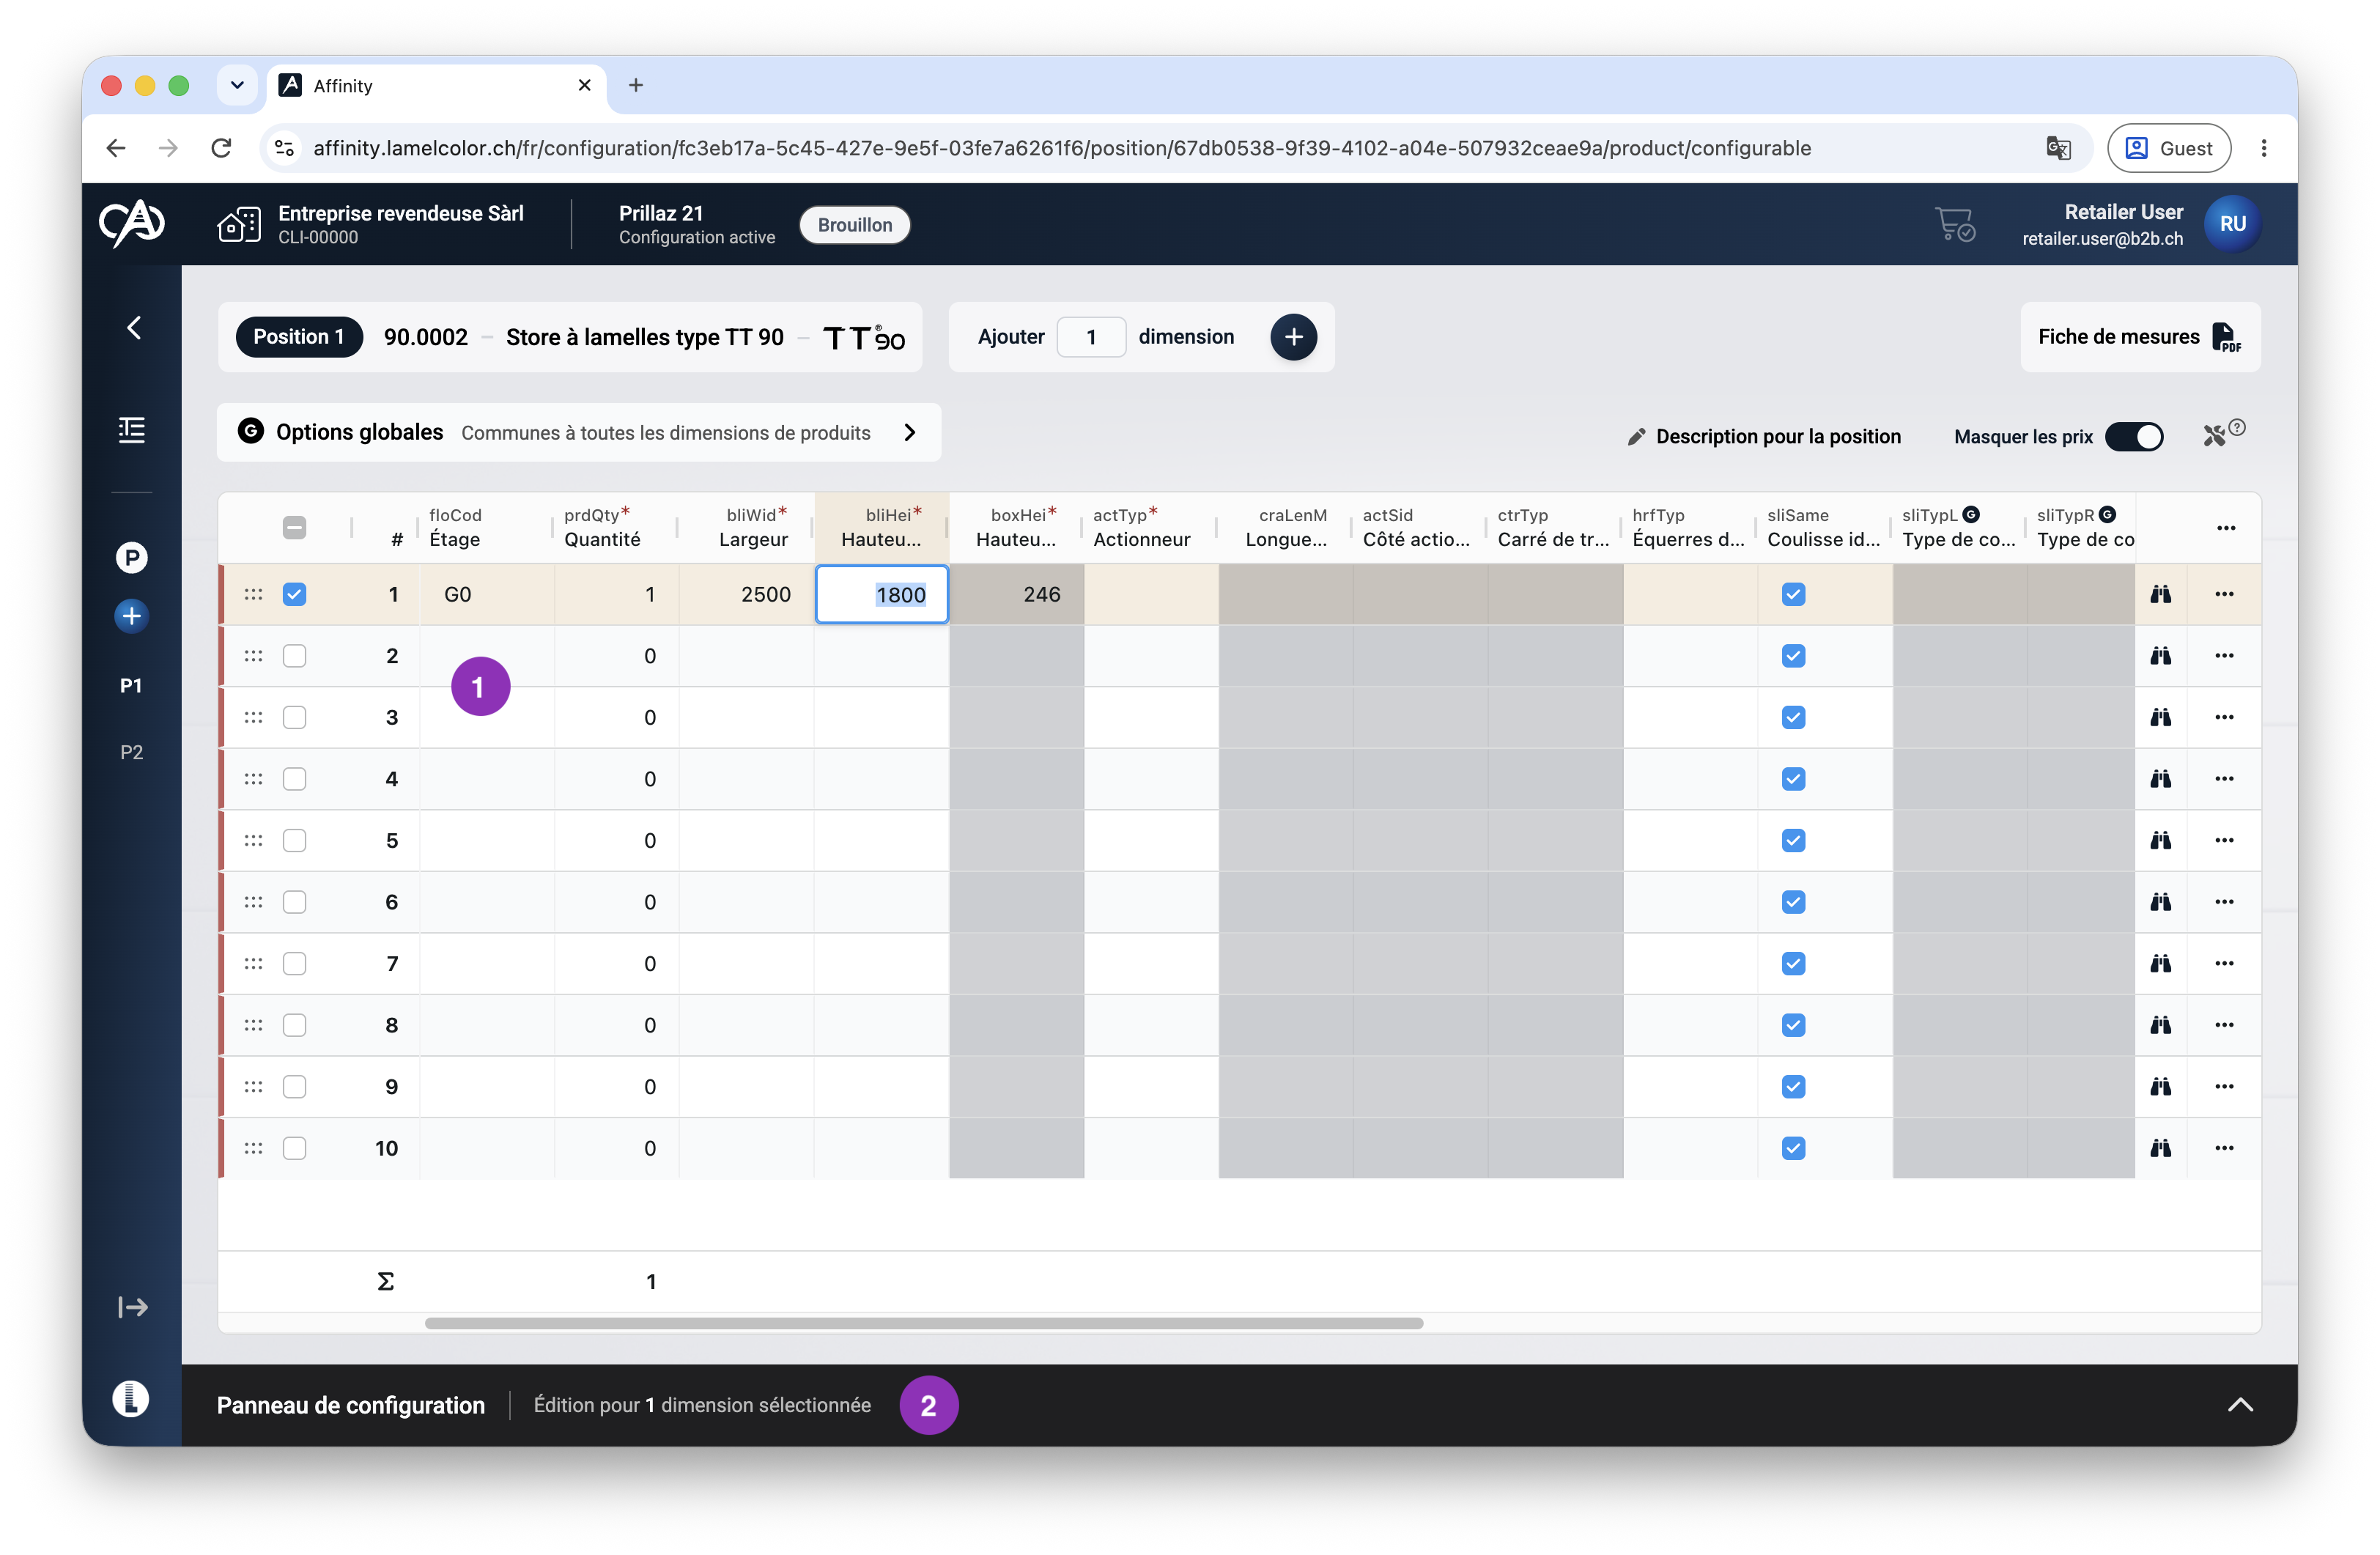Go back using sidebar left chevron
The width and height of the screenshot is (2380, 1555).
tap(133, 327)
